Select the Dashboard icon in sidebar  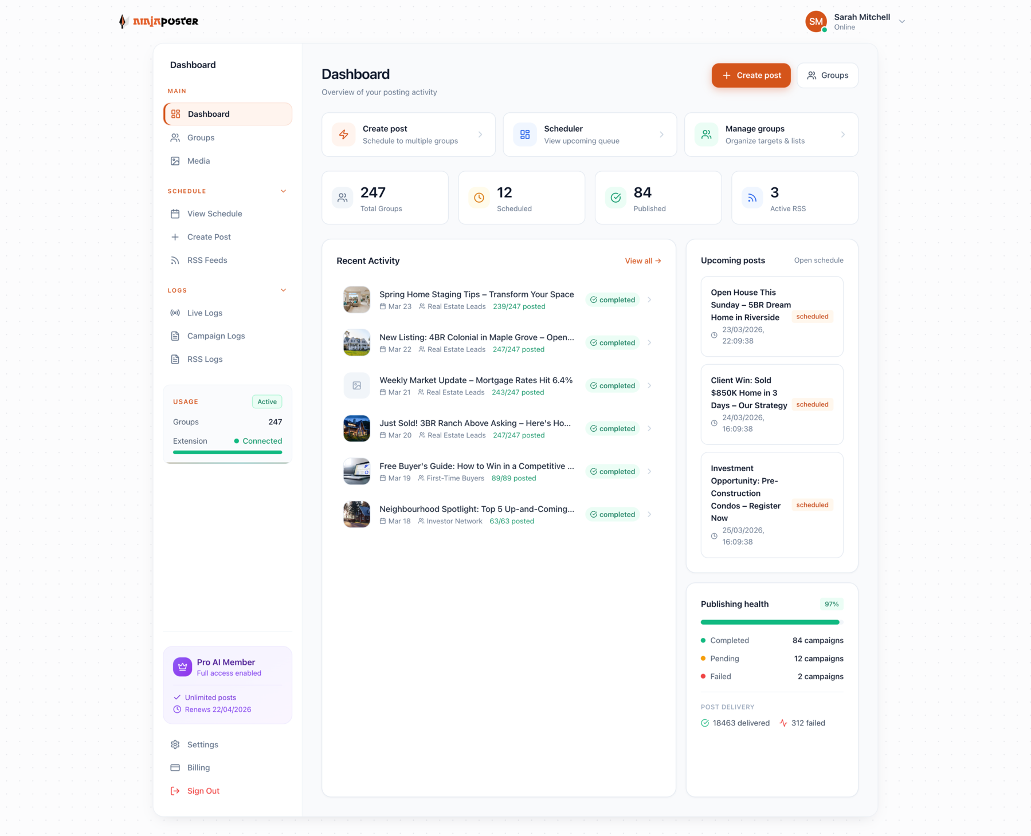point(175,114)
